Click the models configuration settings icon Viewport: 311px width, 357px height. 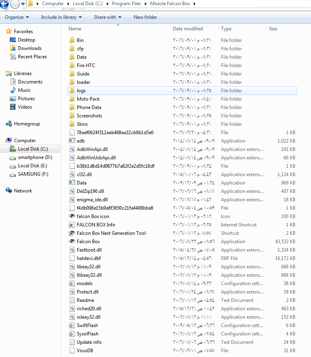pyautogui.click(x=72, y=284)
